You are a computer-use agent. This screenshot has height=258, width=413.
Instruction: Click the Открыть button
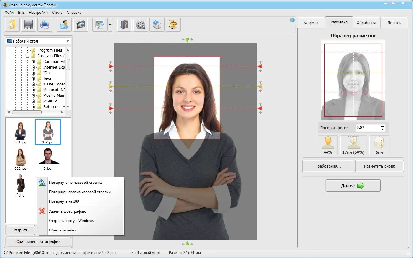tap(20, 230)
